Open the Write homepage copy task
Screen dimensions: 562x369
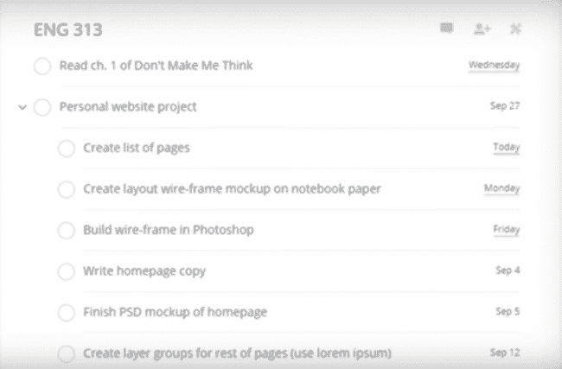144,271
